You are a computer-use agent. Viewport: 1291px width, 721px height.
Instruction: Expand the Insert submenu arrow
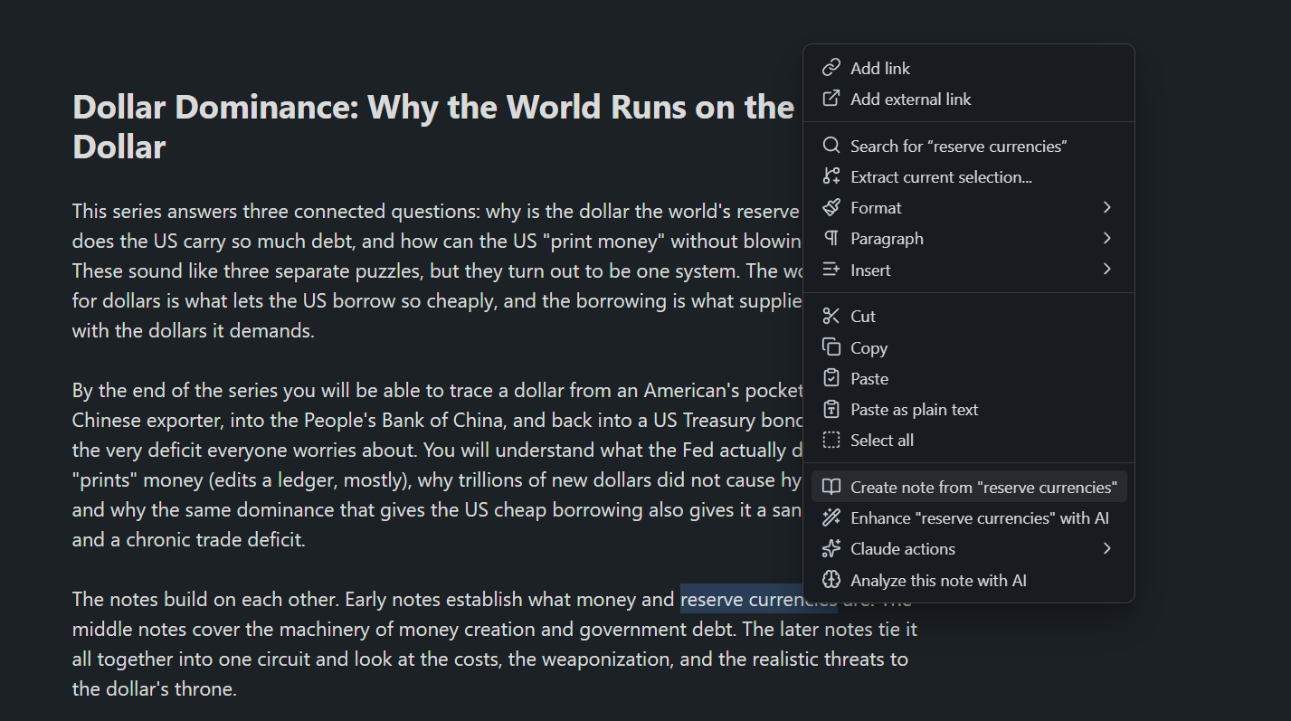[x=1106, y=269]
